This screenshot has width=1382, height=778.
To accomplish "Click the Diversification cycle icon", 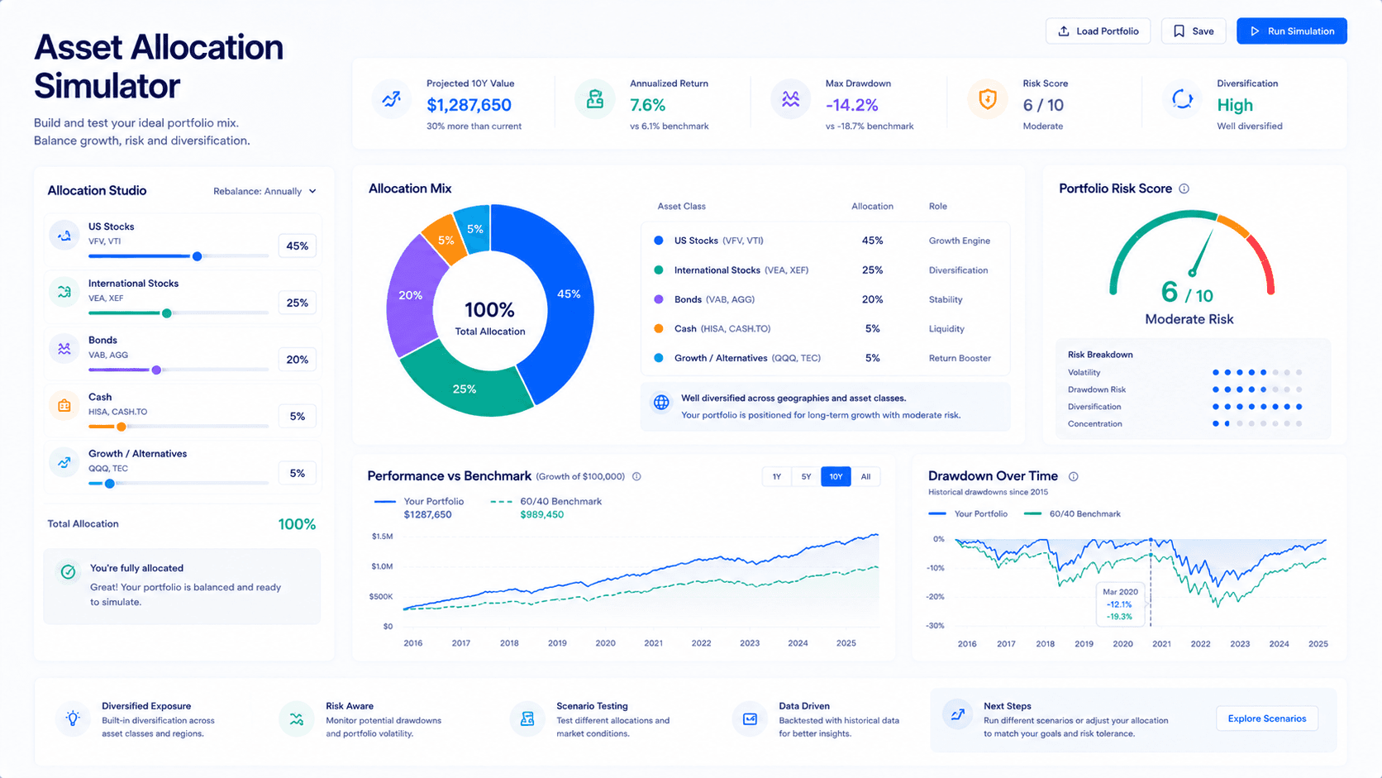I will coord(1183,100).
